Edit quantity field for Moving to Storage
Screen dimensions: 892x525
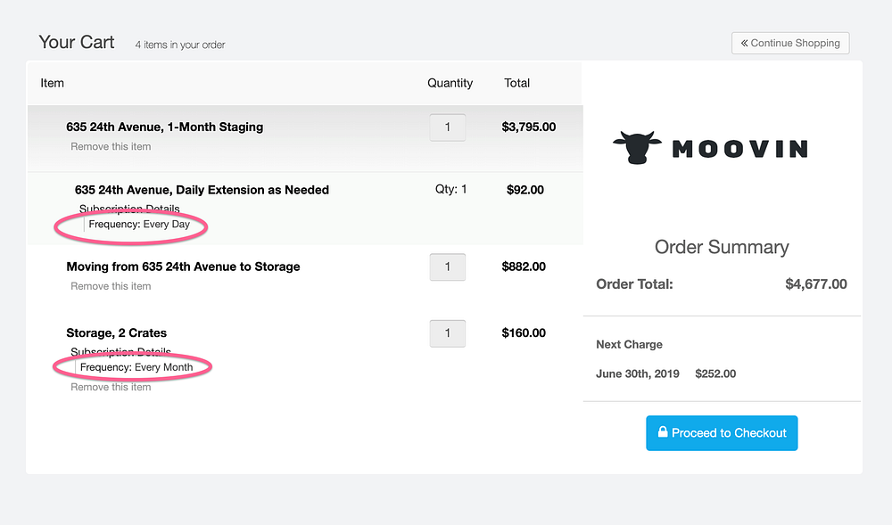[448, 267]
